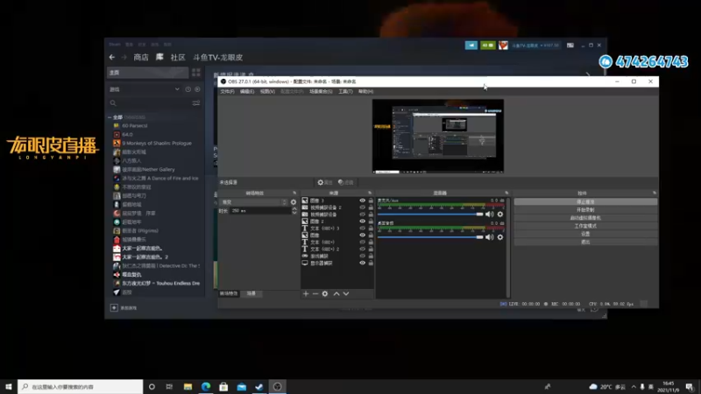701x394 pixels.
Task: Pop out the 来源 sources dock icon
Action: 370,193
